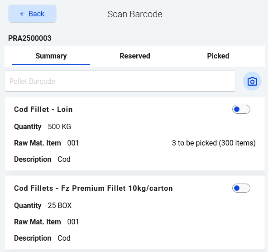Go back using the Back button
The image size is (268, 252).
pyautogui.click(x=32, y=14)
